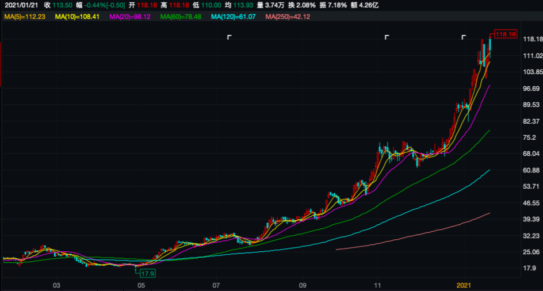Screen dimensions: 543x291
Task: Click the MA(250)=42.12 pink indicator label
Action: [288, 17]
